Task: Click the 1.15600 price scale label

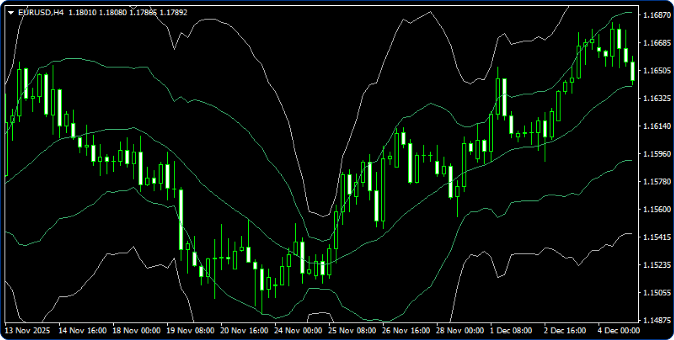Action: 656,209
